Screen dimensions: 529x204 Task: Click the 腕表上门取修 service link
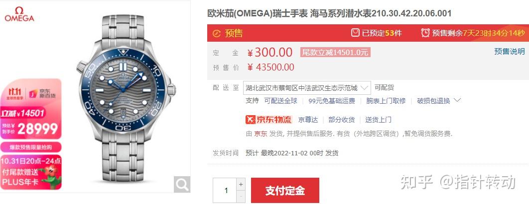point(386,101)
